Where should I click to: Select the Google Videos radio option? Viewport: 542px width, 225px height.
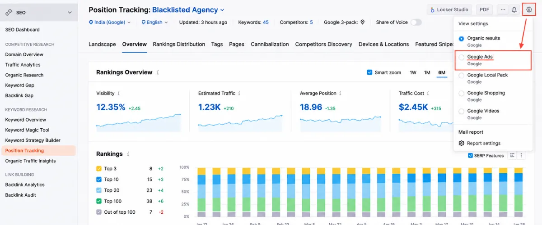click(461, 112)
